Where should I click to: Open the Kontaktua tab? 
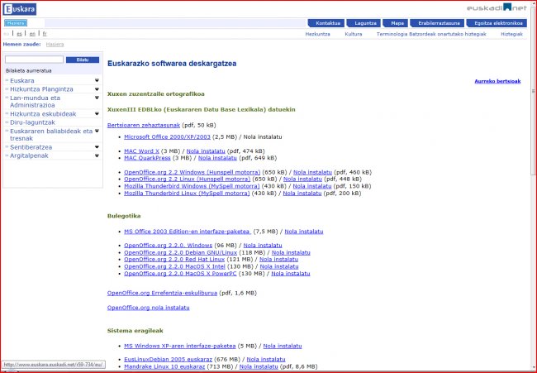tap(329, 23)
